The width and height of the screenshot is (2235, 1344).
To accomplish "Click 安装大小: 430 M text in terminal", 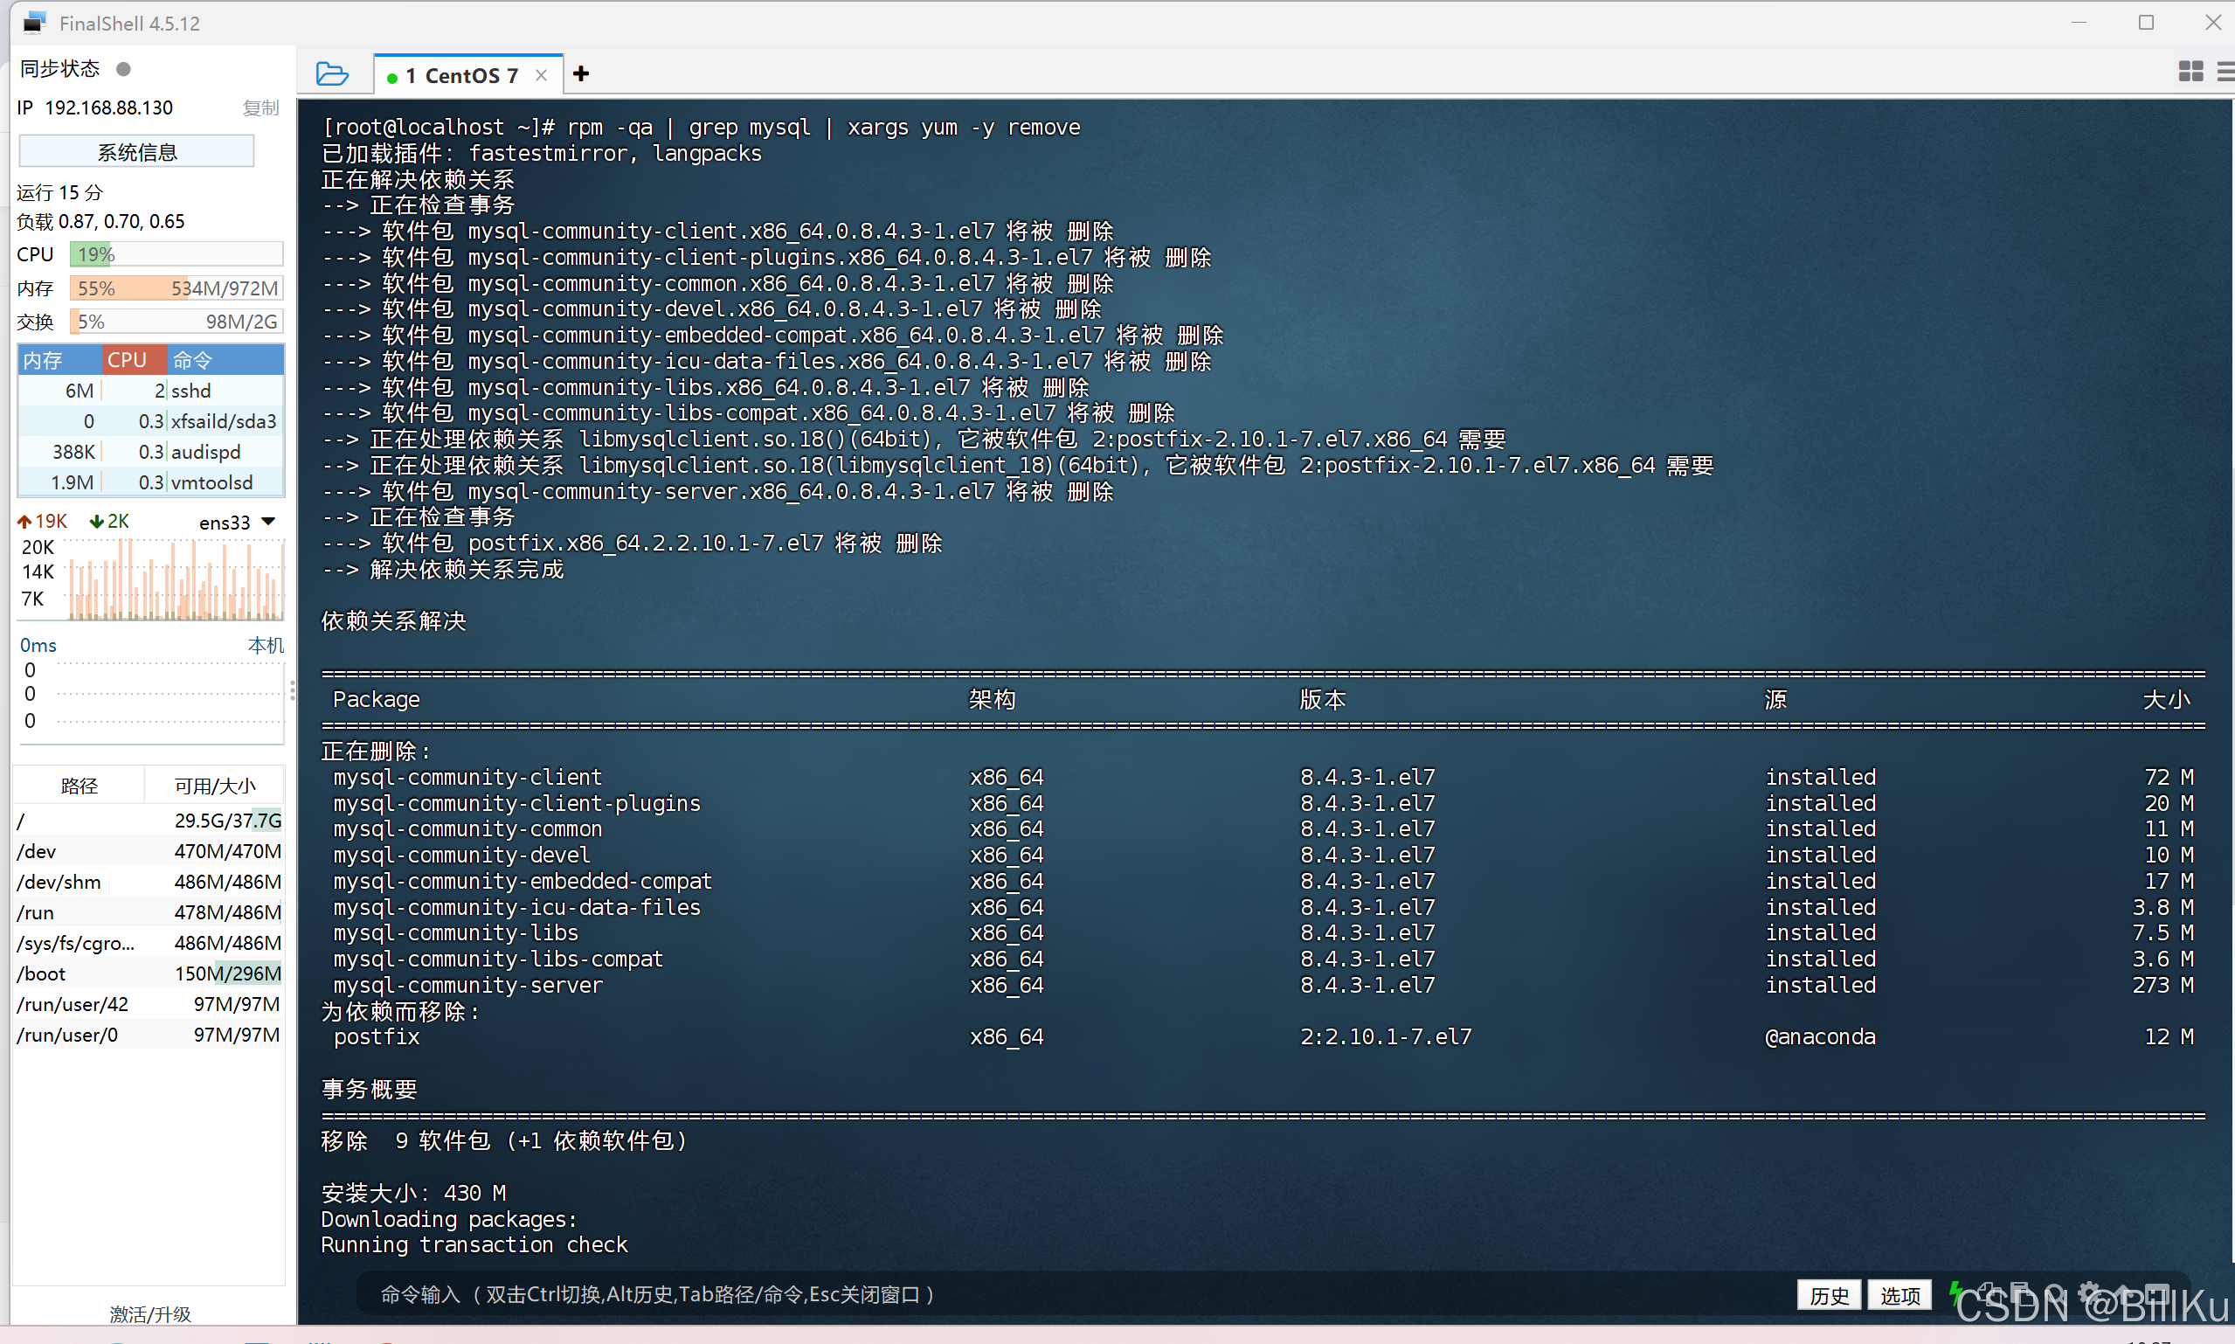I will pyautogui.click(x=413, y=1194).
